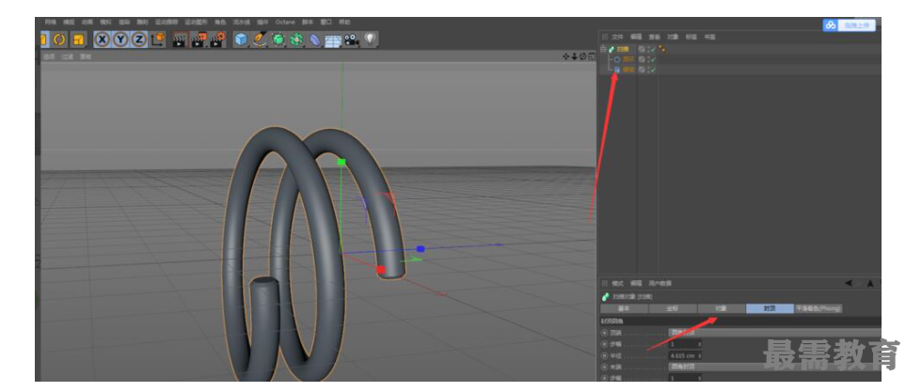906x392 pixels.
Task: Switch the coordinate system icon next to Z
Action: pos(158,39)
